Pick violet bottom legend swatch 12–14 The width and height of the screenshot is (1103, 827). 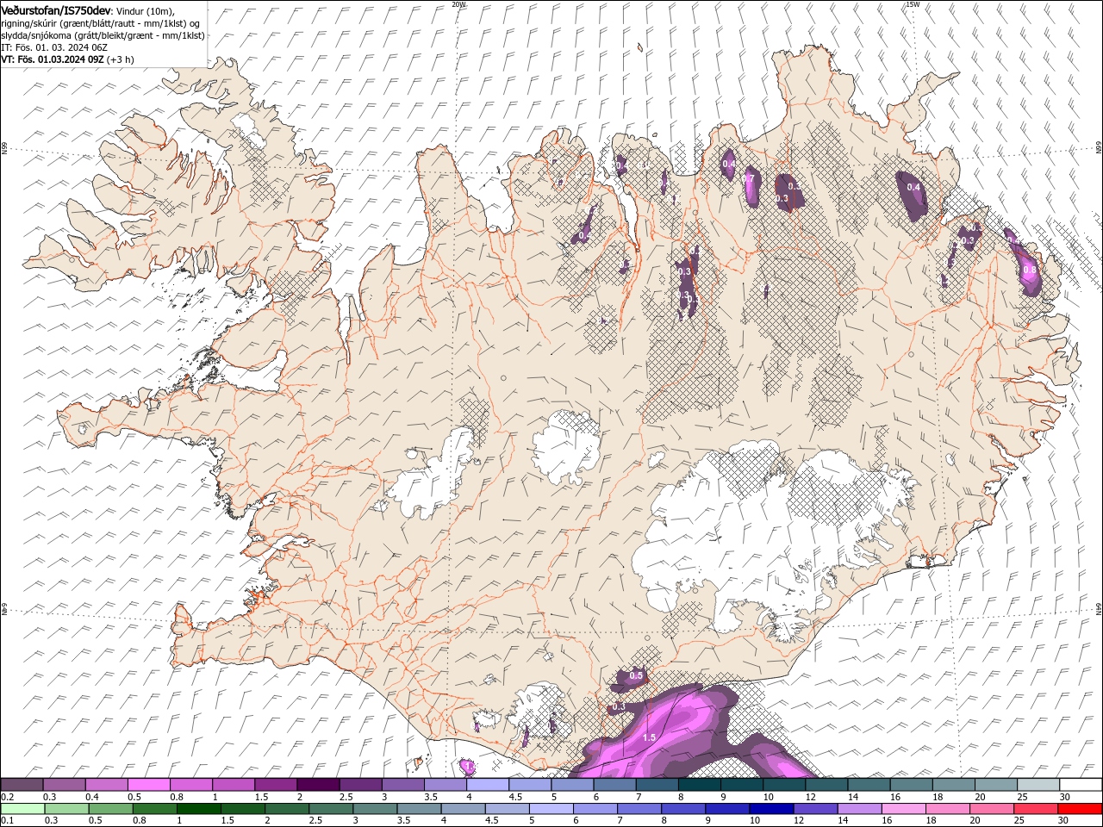[816, 809]
